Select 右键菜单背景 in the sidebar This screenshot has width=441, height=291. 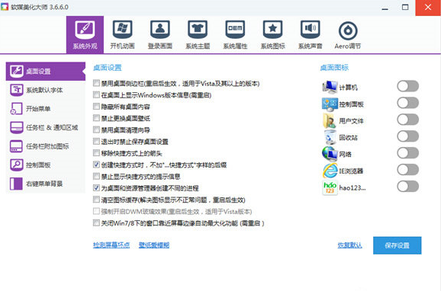coord(46,184)
